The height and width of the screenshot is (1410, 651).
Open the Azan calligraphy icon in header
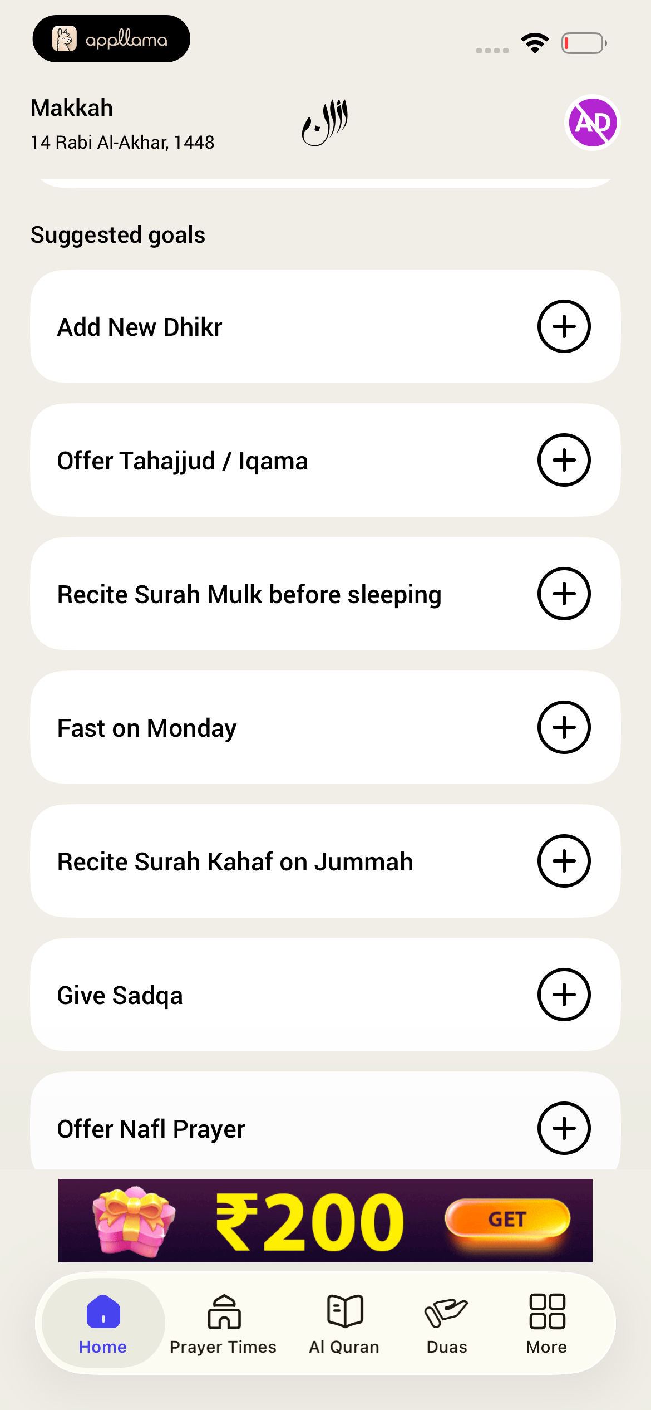(325, 123)
